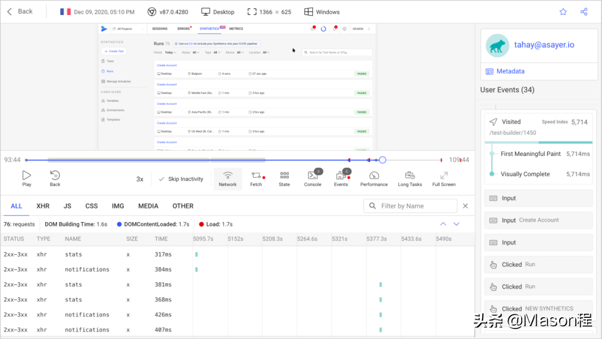Click the share icon in the top bar

pos(584,12)
